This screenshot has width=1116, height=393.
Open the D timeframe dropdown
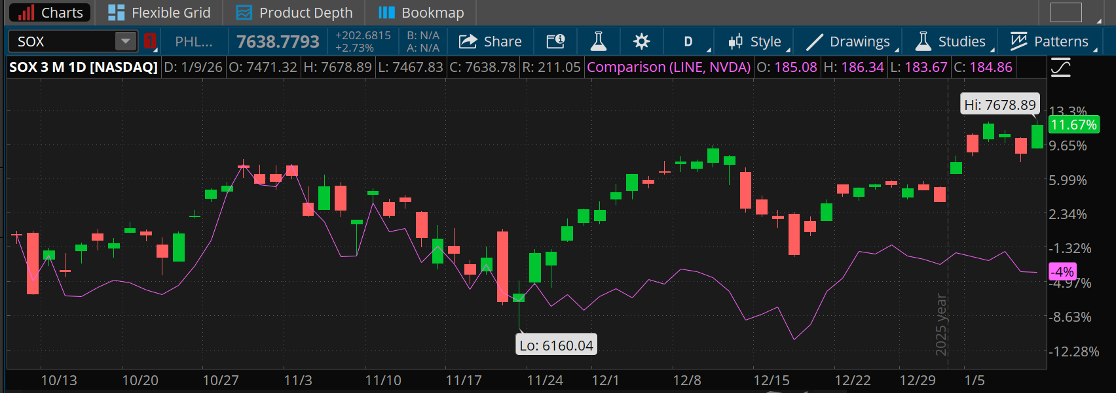click(x=690, y=42)
